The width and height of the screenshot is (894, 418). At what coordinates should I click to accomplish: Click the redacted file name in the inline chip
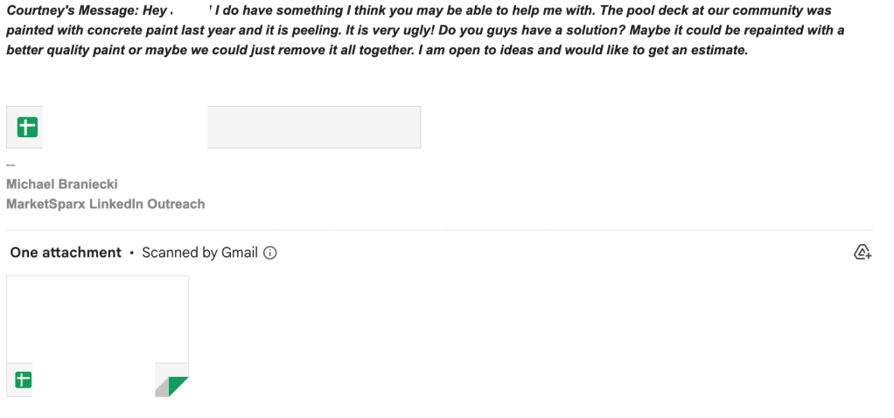(x=124, y=129)
